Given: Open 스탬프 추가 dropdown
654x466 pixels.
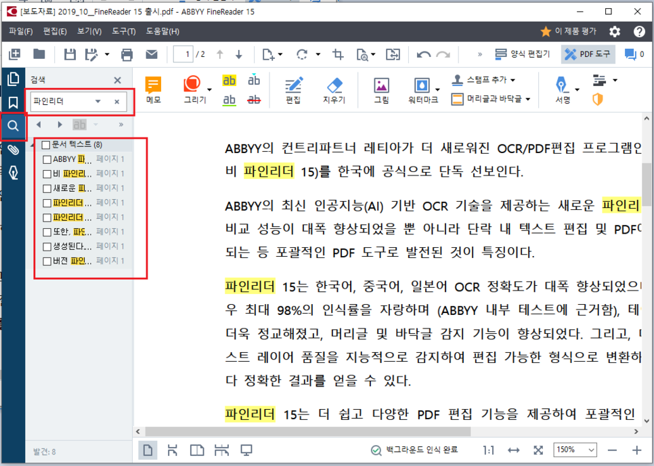Looking at the screenshot, I should click(513, 80).
